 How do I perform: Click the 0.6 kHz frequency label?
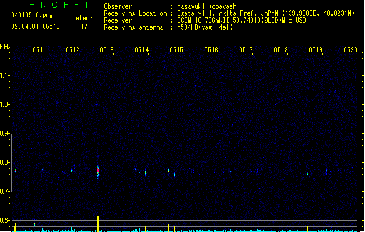tap(5, 220)
